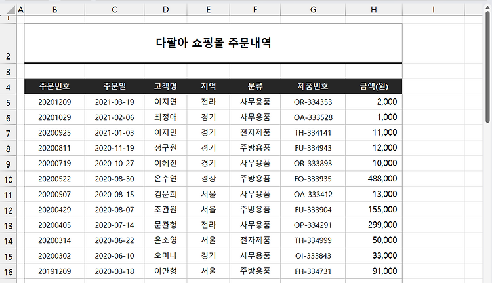The height and width of the screenshot is (283, 492).
Task: Select product number OP-334291
Action: (x=313, y=225)
